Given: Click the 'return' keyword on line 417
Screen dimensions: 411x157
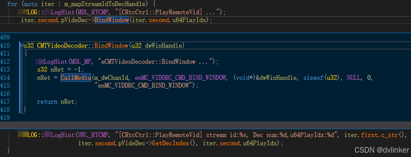Looking at the screenshot, I should 47,101.
